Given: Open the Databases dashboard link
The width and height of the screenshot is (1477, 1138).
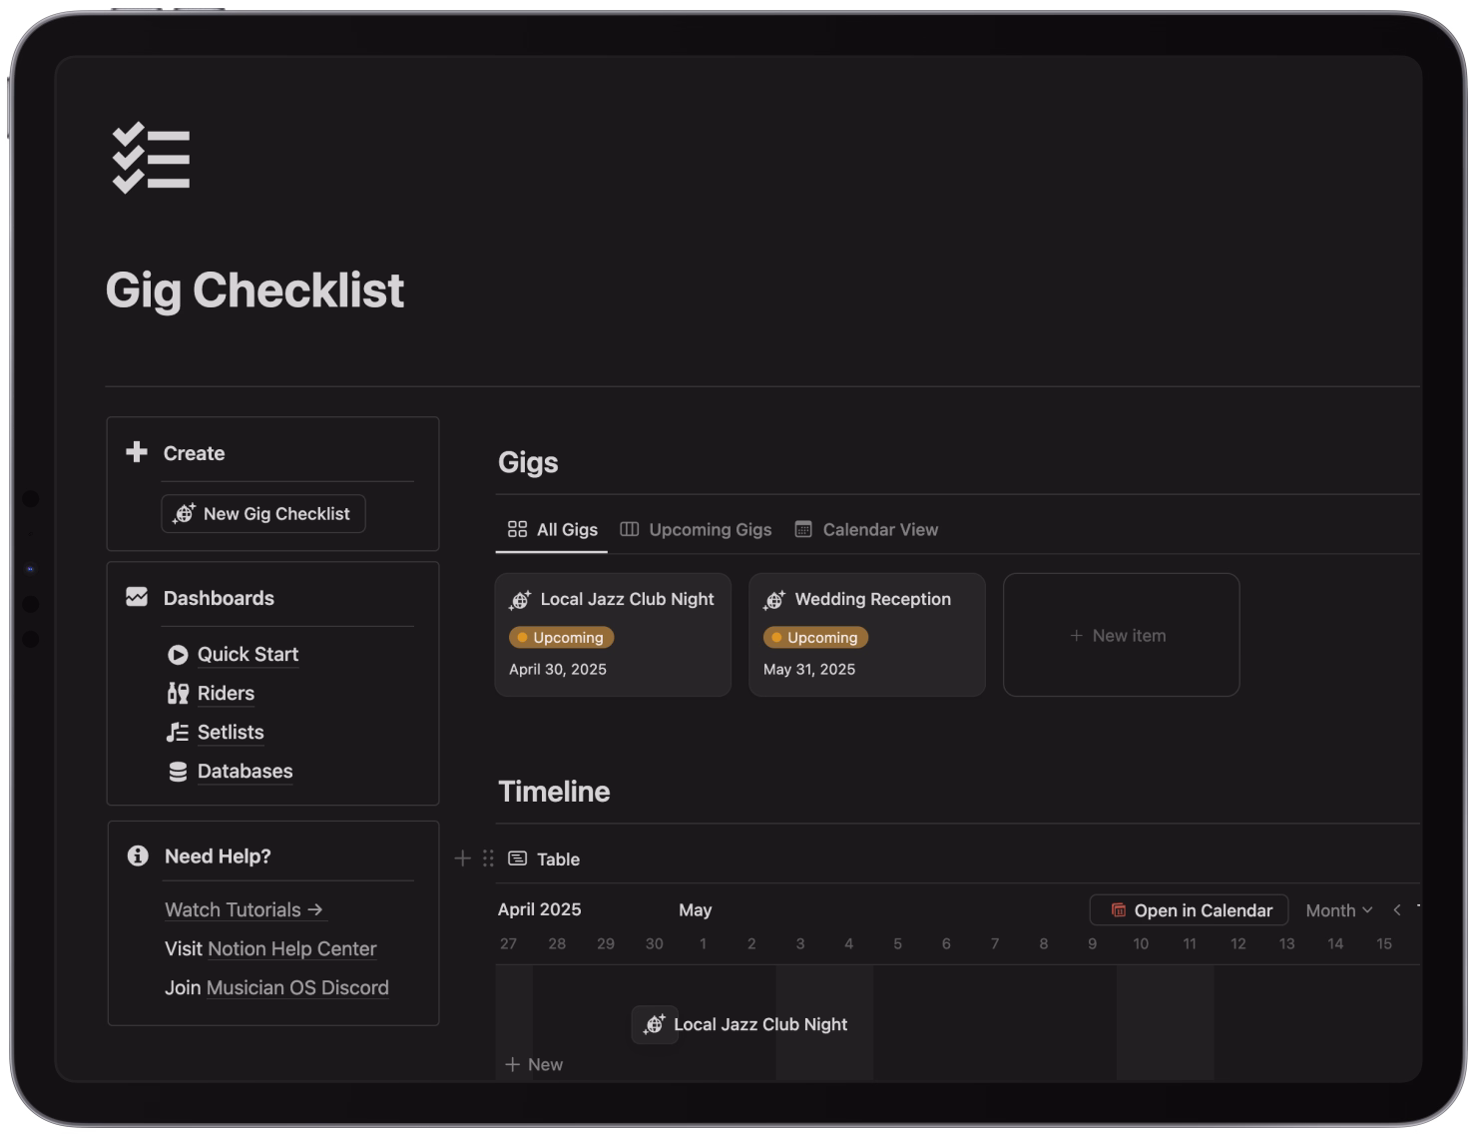Looking at the screenshot, I should click(245, 772).
